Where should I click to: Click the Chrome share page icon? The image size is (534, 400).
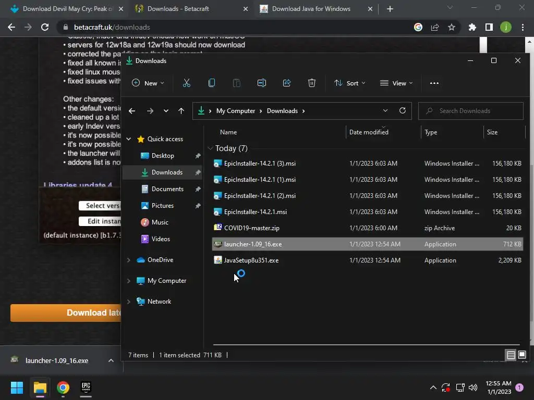click(x=434, y=27)
